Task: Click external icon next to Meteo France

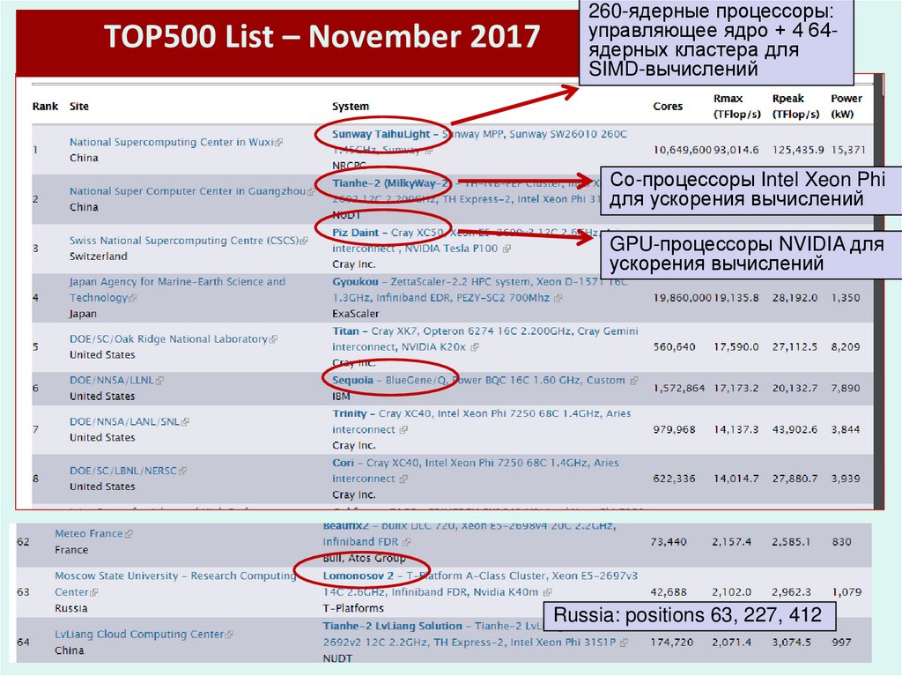Action: [x=129, y=534]
